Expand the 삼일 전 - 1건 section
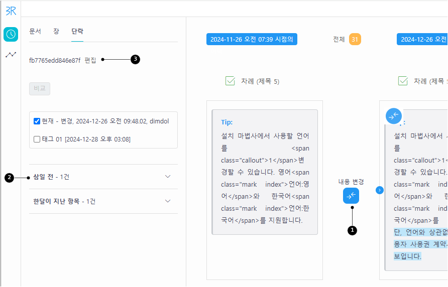Viewport: 448px width, 287px height. click(x=103, y=177)
